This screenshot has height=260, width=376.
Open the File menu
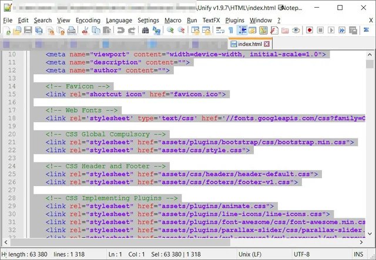pos(8,21)
